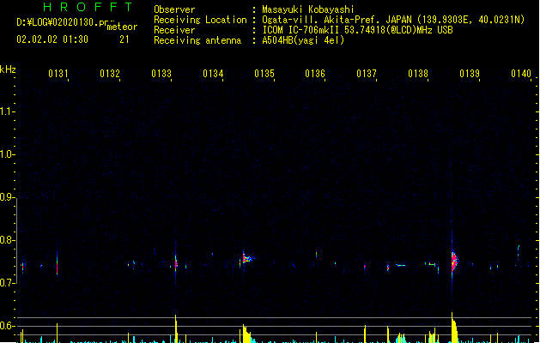Click the 0.9 kHz axis label

pos(7,197)
